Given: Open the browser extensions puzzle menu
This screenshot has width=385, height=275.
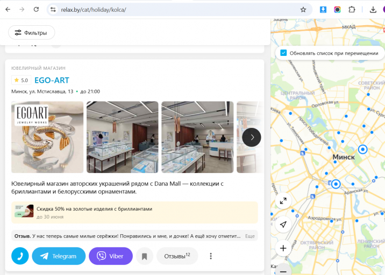Looking at the screenshot, I should coord(352,10).
